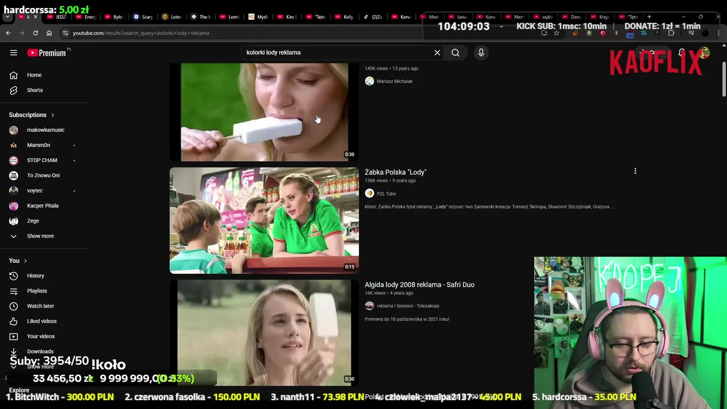The width and height of the screenshot is (727, 409).
Task: Clear the search query with the X
Action: point(437,53)
